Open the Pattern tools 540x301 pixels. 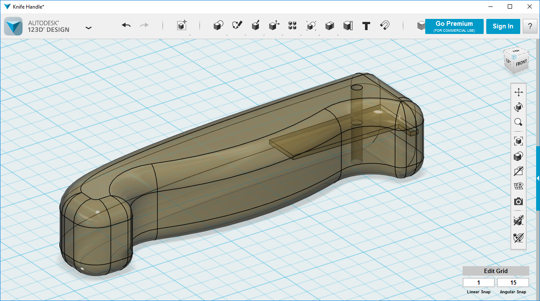click(x=292, y=26)
